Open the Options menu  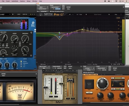22,1
